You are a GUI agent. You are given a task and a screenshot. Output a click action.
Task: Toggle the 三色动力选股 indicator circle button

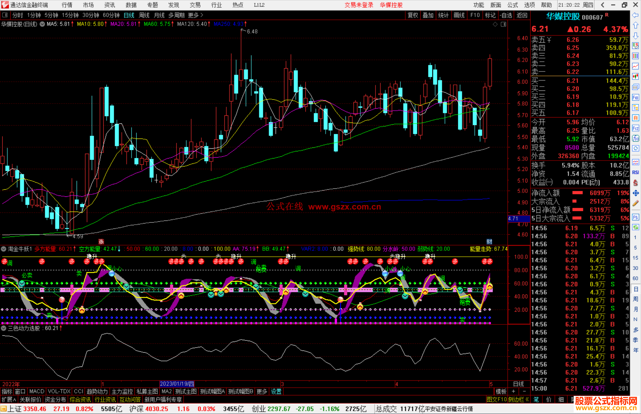click(4, 328)
